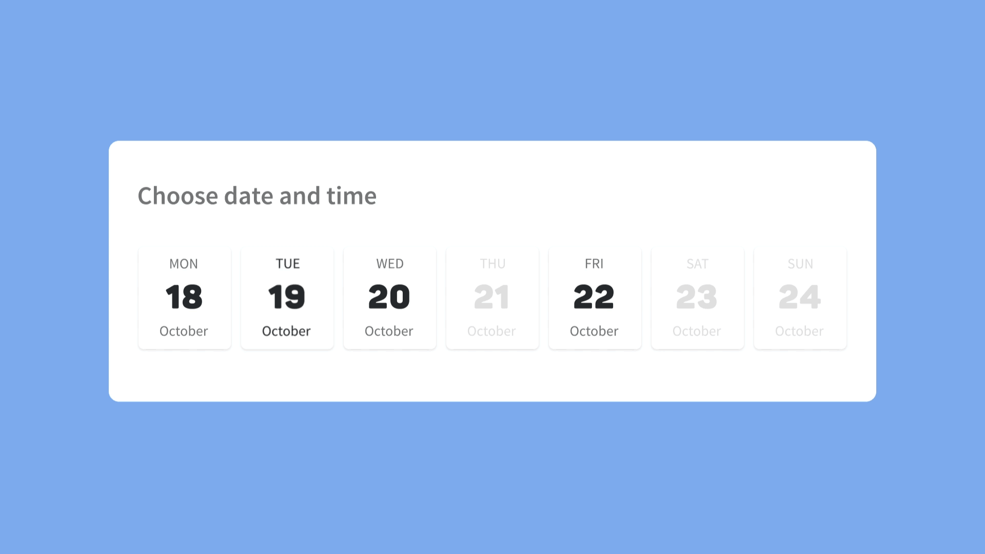Expand the date picker scroll area
This screenshot has height=554, width=985.
[493, 298]
